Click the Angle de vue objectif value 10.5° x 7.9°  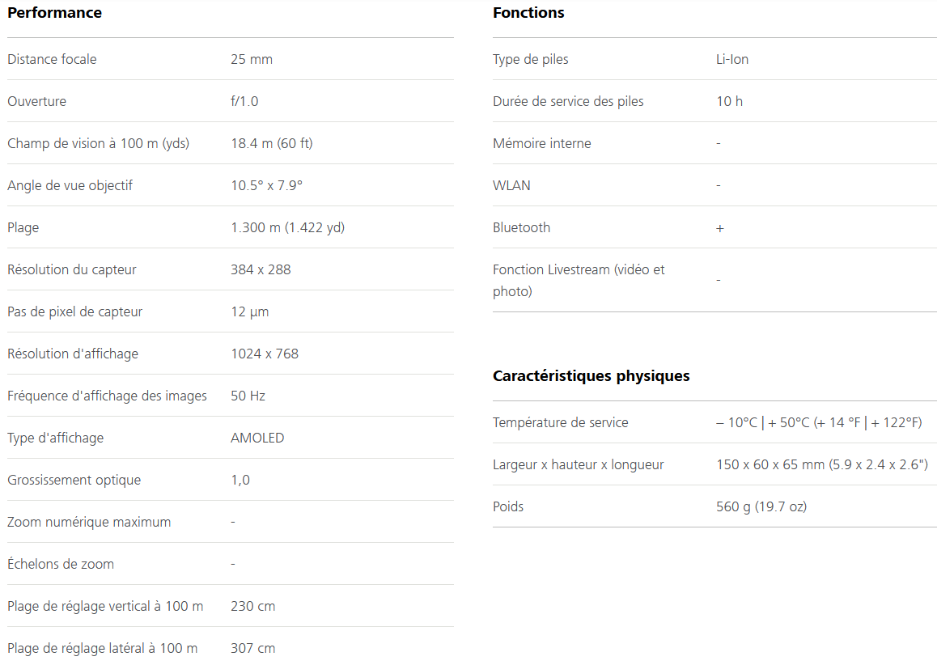266,185
